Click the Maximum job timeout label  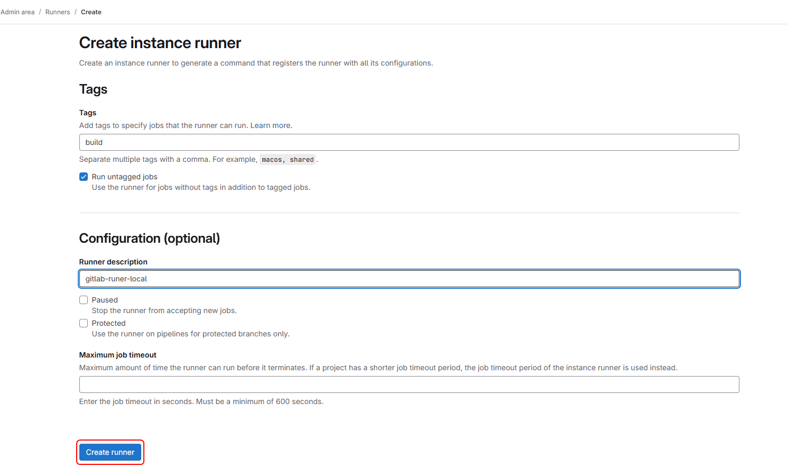[x=118, y=355]
